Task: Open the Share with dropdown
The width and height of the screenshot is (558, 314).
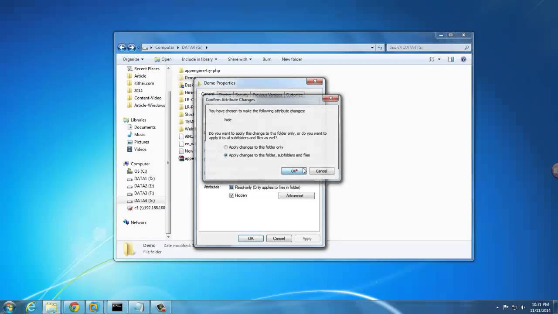Action: click(240, 59)
